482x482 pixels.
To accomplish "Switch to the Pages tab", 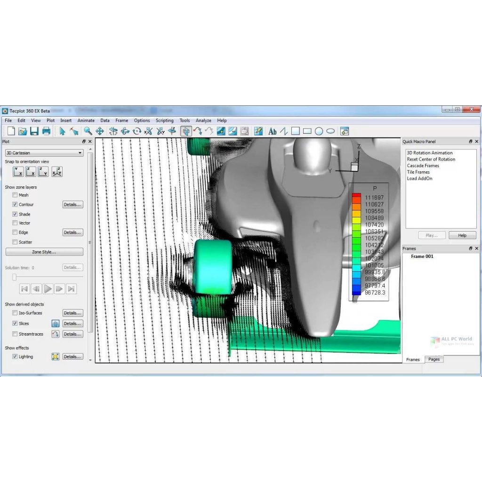I will click(x=434, y=359).
